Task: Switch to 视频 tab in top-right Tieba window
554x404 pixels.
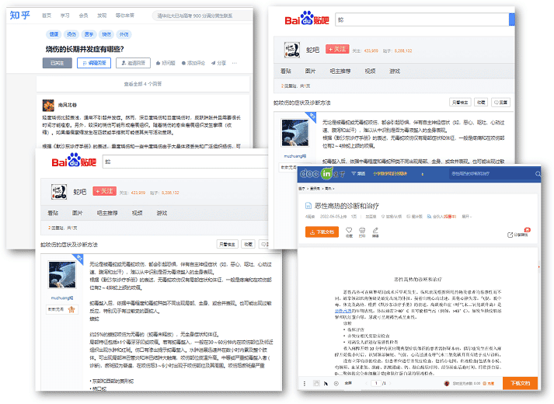Action: coord(370,71)
